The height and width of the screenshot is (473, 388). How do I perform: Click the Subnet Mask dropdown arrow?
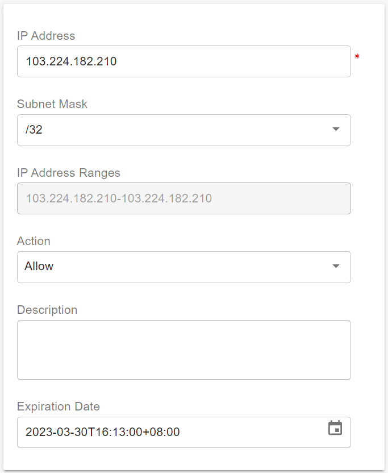click(336, 130)
